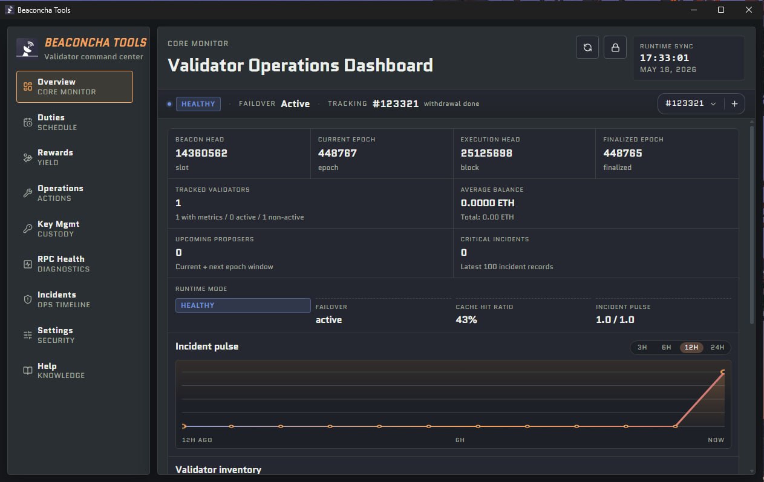Image resolution: width=764 pixels, height=482 pixels.
Task: View the Incidents Ops Timeline
Action: point(74,299)
